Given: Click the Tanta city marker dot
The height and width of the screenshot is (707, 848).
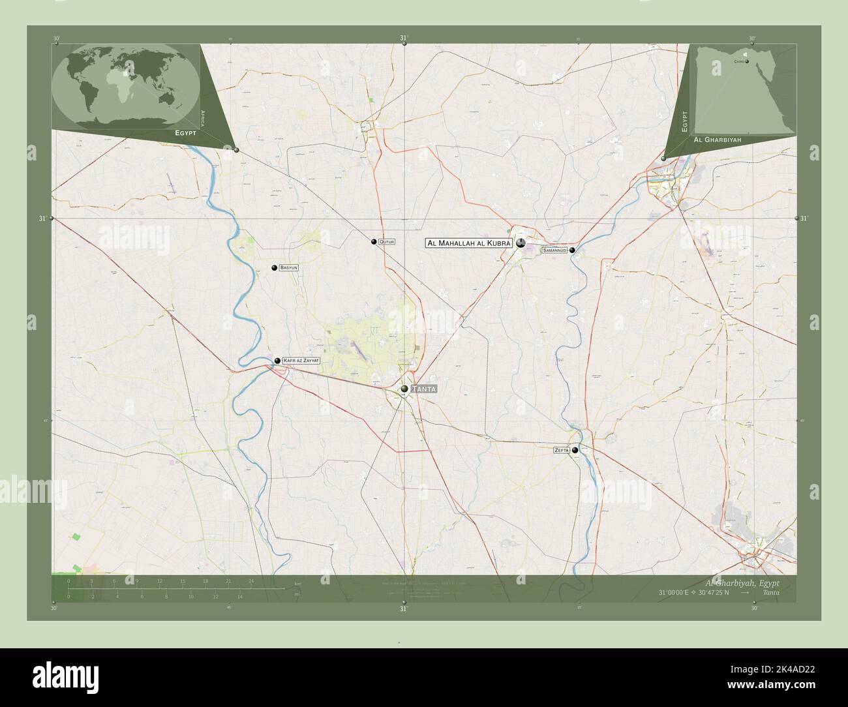Looking at the screenshot, I should coord(405,389).
